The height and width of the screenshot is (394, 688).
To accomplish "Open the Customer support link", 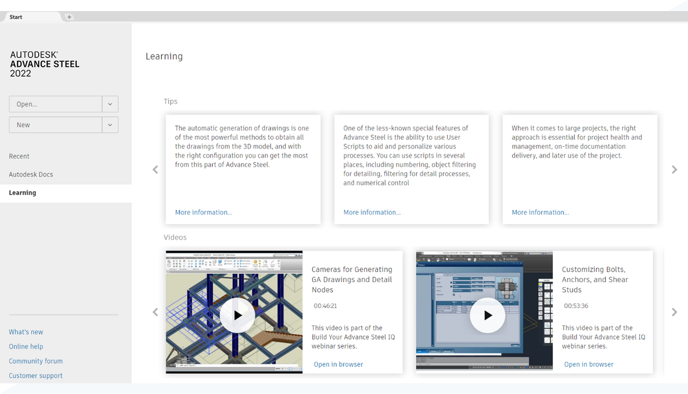I will click(x=36, y=375).
